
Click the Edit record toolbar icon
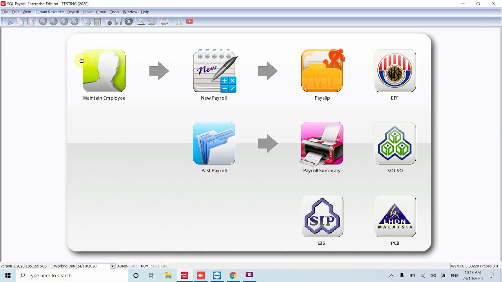[98, 22]
